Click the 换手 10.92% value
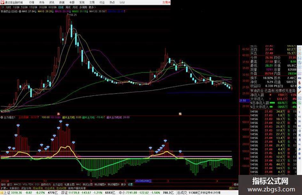The width and height of the screenshot is (302, 195). [268, 78]
